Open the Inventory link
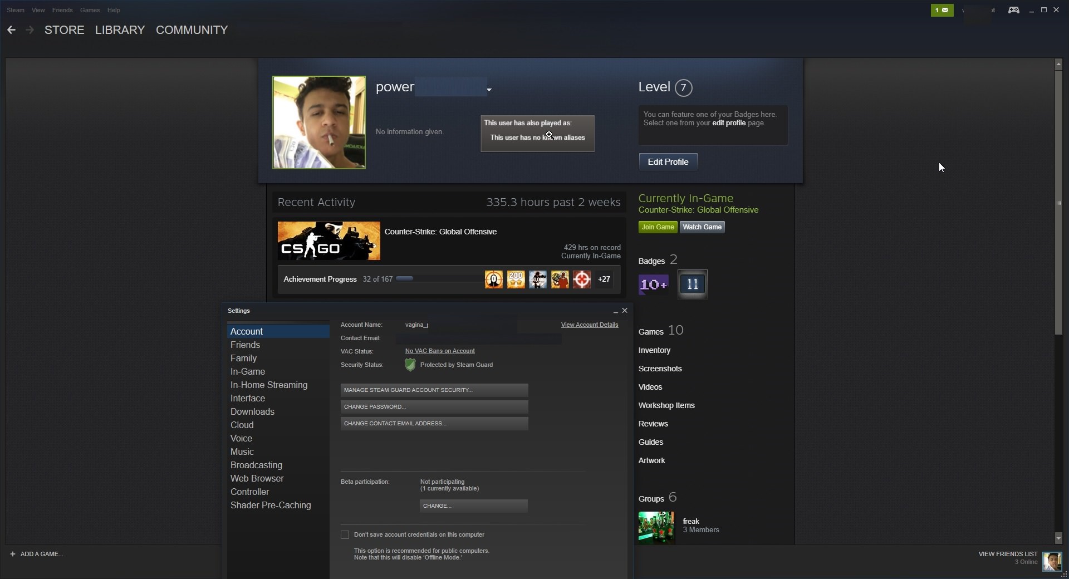This screenshot has width=1069, height=579. tap(654, 350)
